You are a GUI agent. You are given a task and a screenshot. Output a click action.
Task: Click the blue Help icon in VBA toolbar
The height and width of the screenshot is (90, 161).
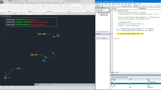[x=135, y=6]
